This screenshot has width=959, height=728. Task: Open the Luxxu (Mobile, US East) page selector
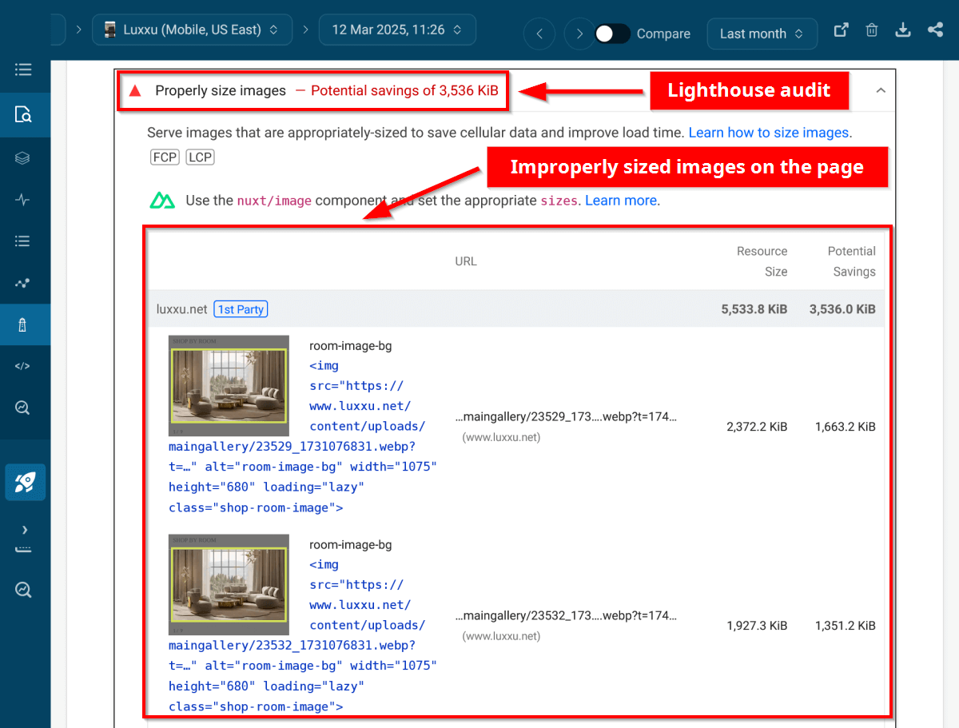point(191,30)
